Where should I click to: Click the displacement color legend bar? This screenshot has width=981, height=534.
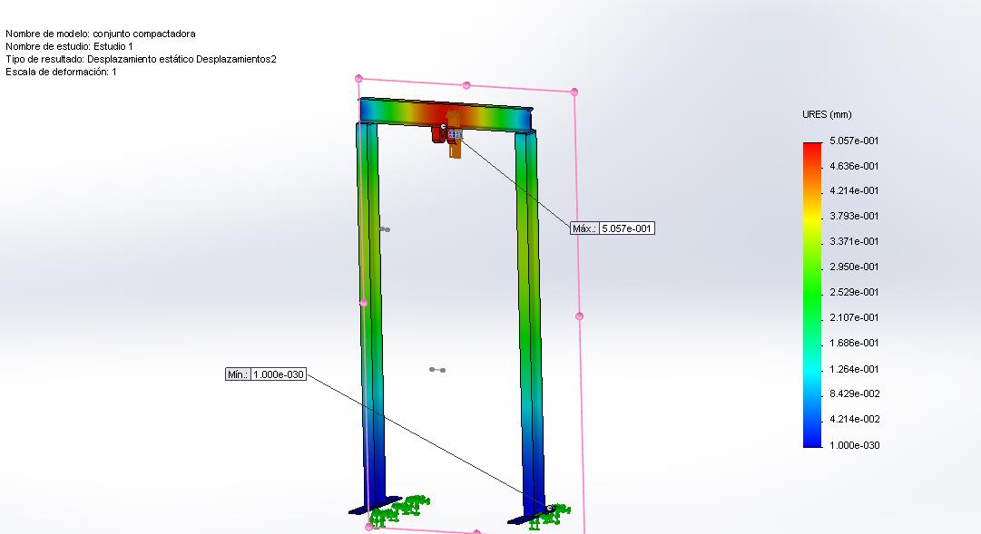[x=812, y=295]
